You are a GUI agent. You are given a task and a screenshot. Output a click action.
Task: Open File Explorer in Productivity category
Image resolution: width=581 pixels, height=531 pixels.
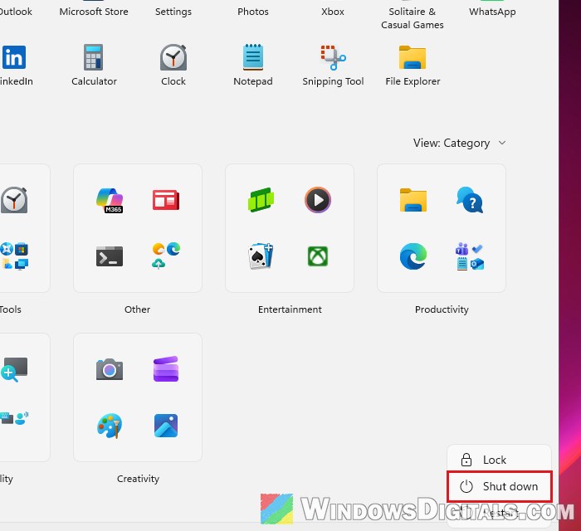(413, 200)
